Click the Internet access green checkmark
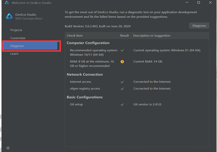This screenshot has width=217, height=152. [122, 82]
